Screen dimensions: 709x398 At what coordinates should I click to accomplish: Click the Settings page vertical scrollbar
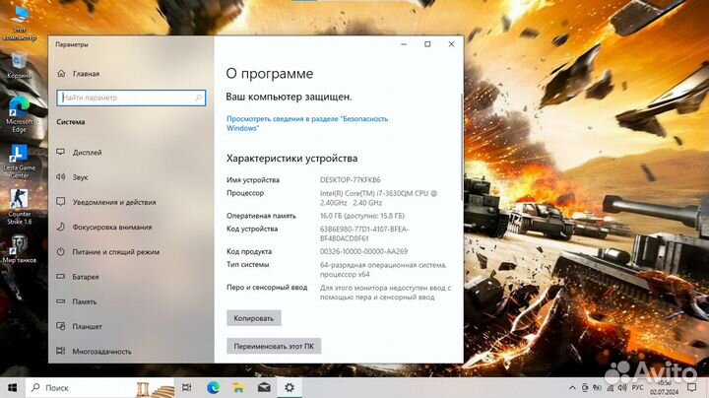(x=462, y=145)
